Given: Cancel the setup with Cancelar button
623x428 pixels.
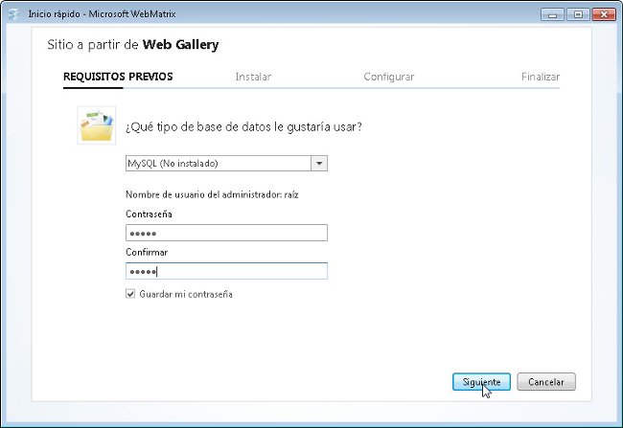Looking at the screenshot, I should click(x=546, y=382).
